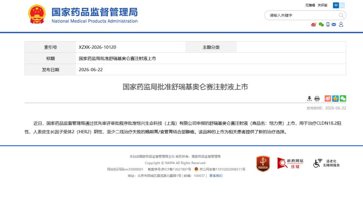Click the 标题 label cell
This screenshot has height=201, width=363.
click(x=50, y=58)
